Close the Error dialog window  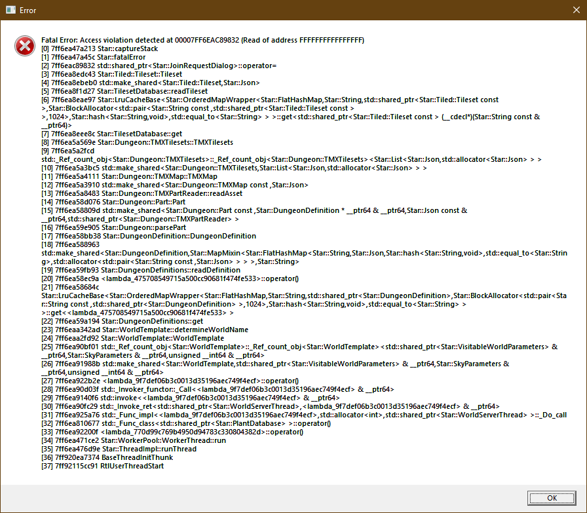click(576, 10)
